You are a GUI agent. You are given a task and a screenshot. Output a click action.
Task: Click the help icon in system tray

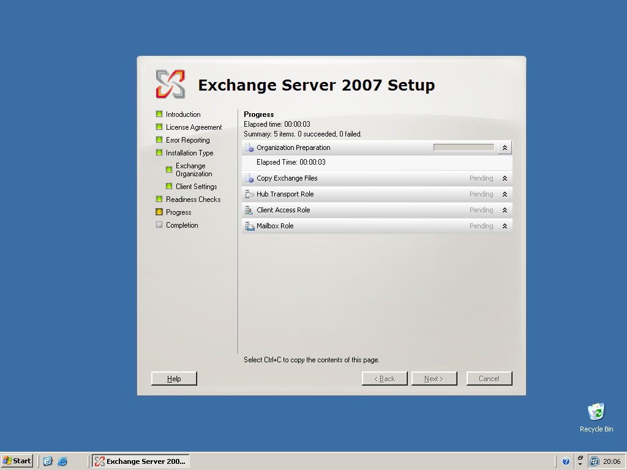click(566, 461)
